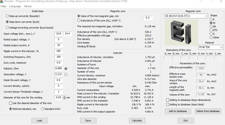Minimize the Booster window
The image size is (225, 125).
[201, 1]
